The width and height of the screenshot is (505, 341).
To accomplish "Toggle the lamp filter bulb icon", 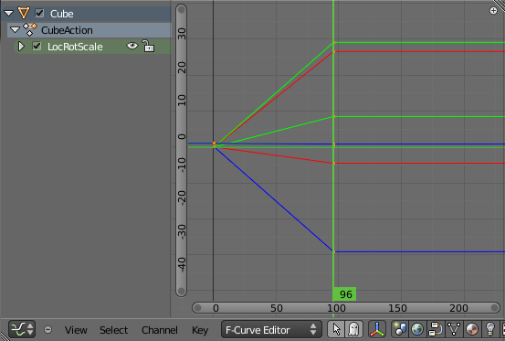I will pos(489,329).
